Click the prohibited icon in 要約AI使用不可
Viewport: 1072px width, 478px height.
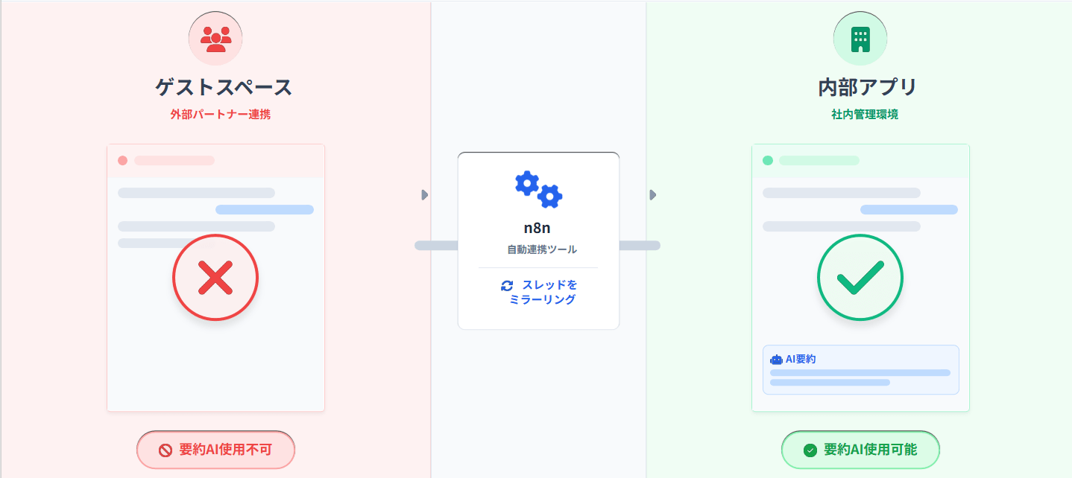coord(165,450)
